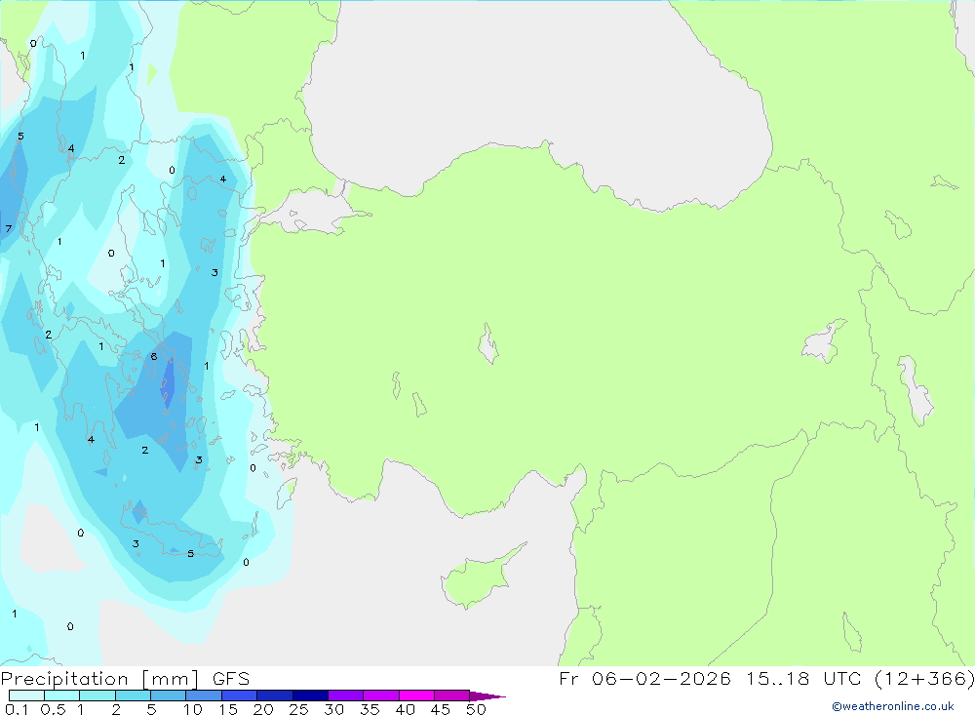Pick the 0.1–0.5 mm legend color box
Viewport: 975px width, 715px height.
pos(26,695)
